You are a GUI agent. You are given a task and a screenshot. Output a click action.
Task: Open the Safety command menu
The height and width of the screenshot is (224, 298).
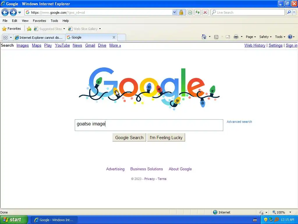(x=265, y=37)
